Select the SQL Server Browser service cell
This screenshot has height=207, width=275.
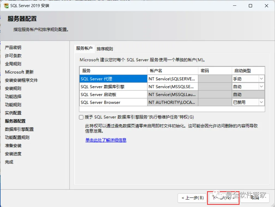point(113,102)
